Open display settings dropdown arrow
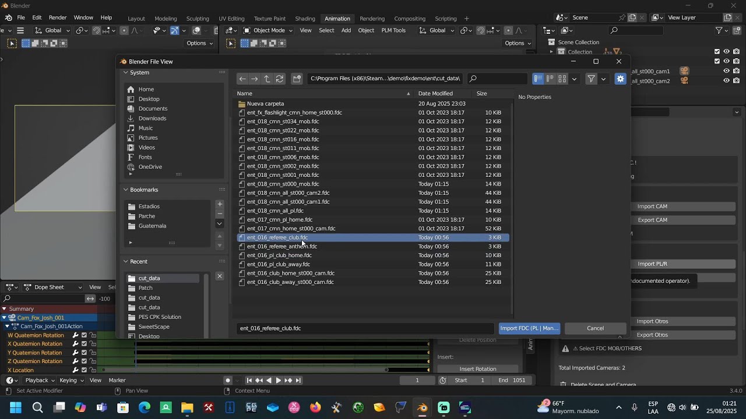This screenshot has height=419, width=746. coord(575,79)
